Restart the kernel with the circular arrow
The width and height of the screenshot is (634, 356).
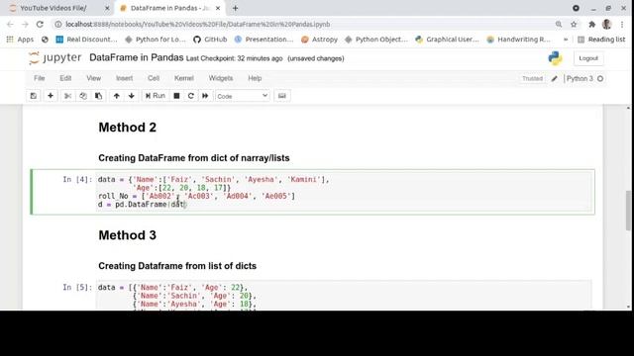(191, 96)
